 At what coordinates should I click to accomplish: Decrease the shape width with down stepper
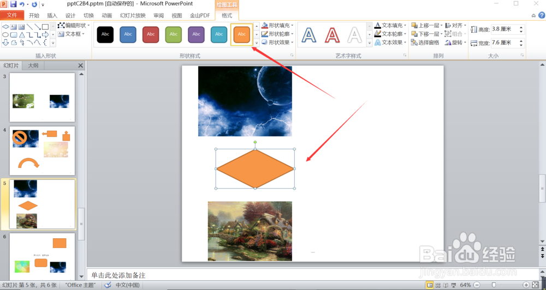[x=521, y=45]
